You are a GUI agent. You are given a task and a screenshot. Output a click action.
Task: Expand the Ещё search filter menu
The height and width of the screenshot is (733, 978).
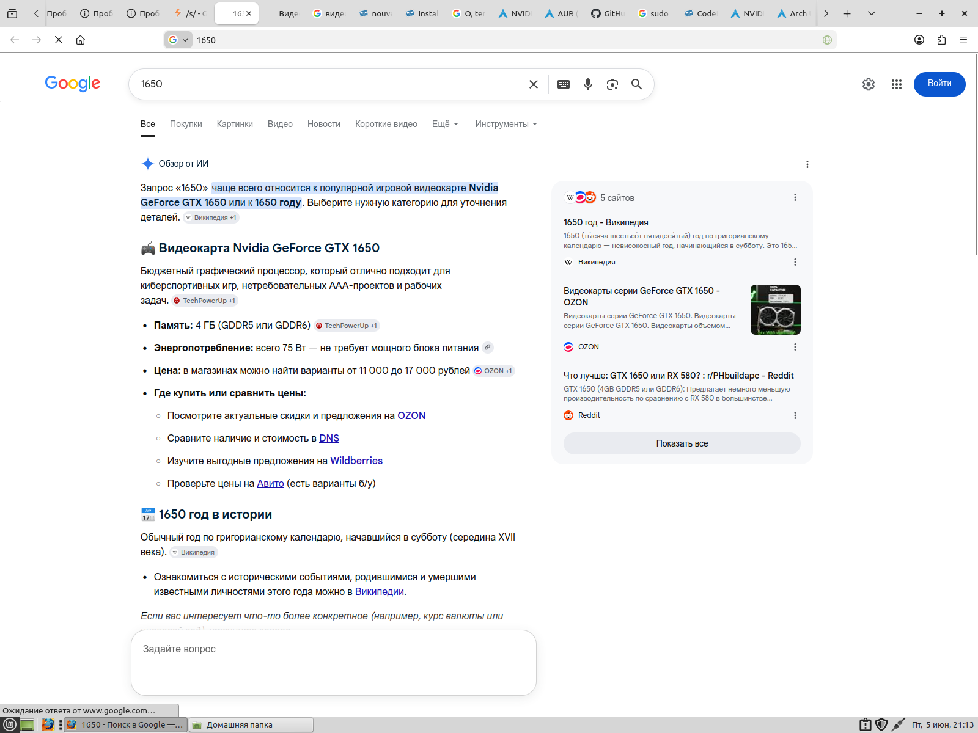[x=445, y=124]
